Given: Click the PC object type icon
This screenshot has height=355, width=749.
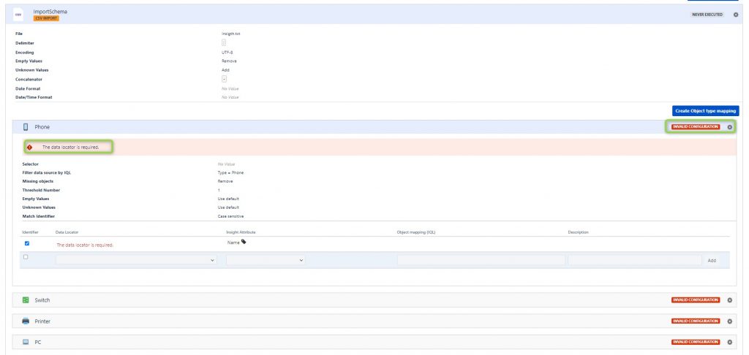Looking at the screenshot, I should 26,342.
